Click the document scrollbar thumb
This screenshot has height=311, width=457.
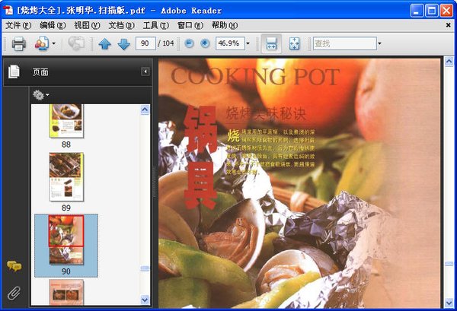(x=449, y=264)
